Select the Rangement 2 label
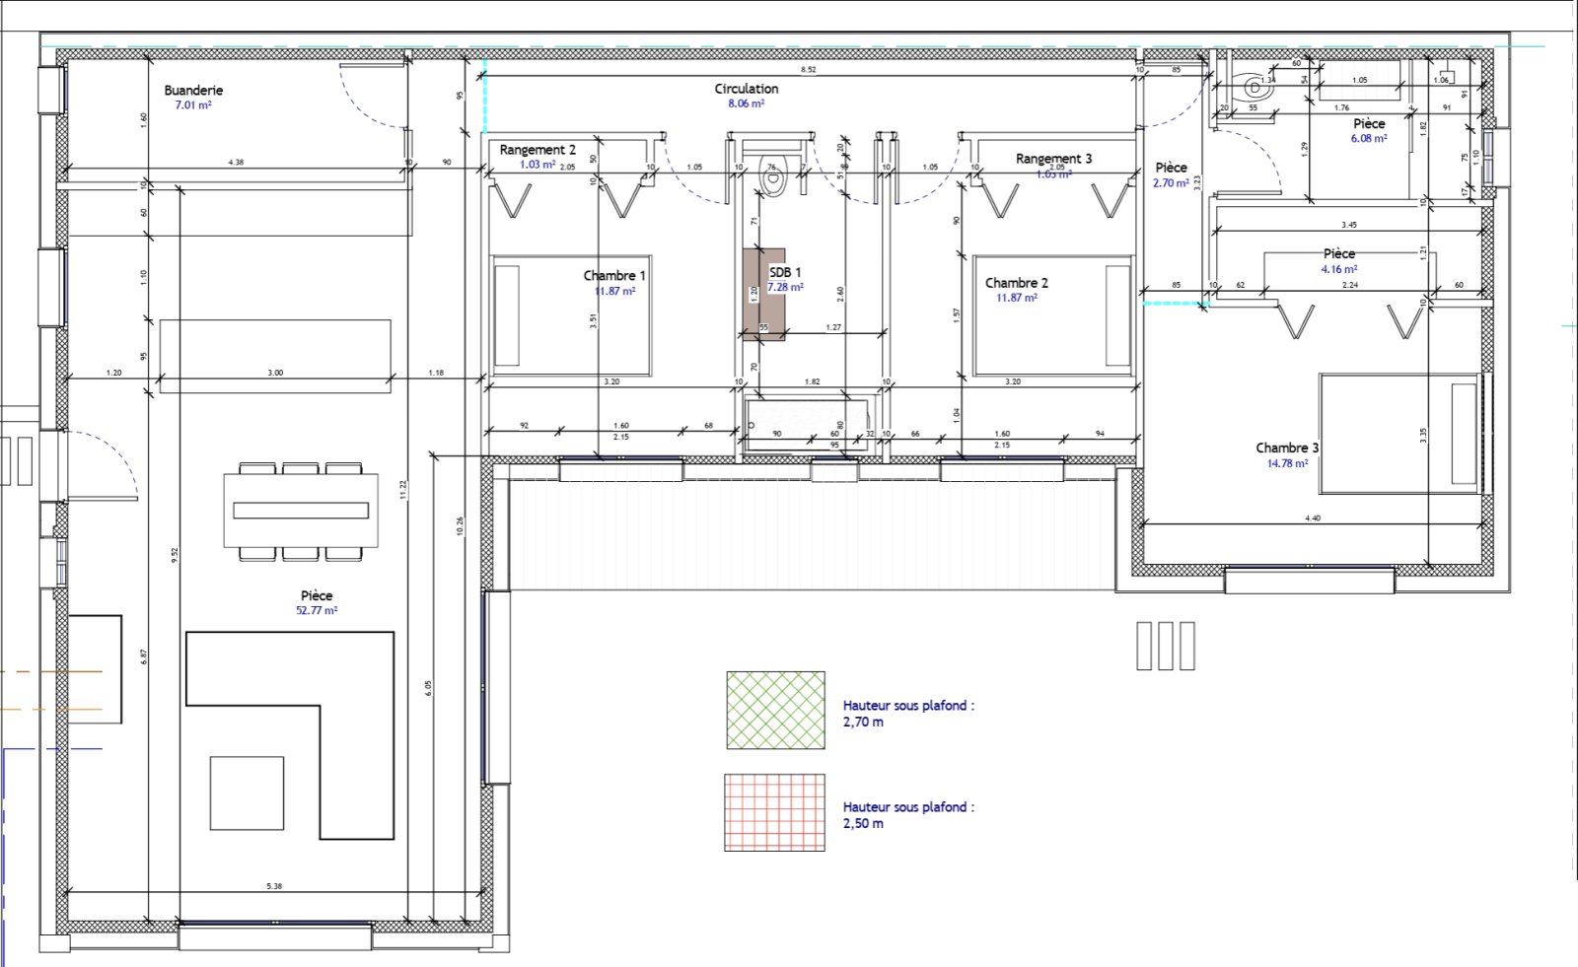 coord(537,150)
